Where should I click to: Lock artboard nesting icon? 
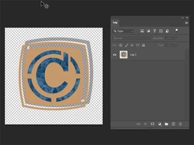(x=138, y=45)
